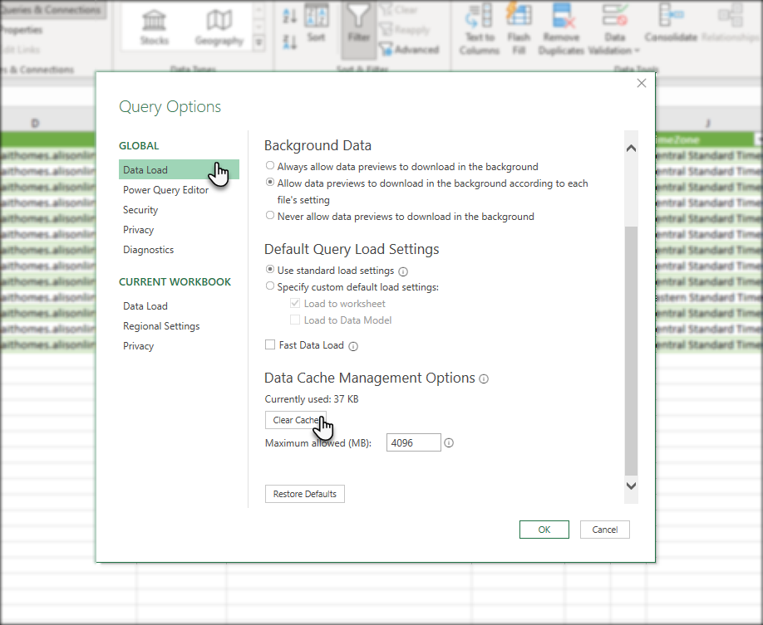The height and width of the screenshot is (625, 763).
Task: Choose Specify custom default load settings
Action: [270, 286]
